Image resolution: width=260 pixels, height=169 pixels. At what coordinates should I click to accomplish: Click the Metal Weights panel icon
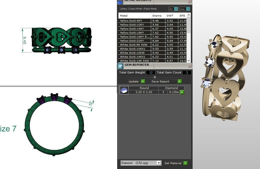coord(120,2)
